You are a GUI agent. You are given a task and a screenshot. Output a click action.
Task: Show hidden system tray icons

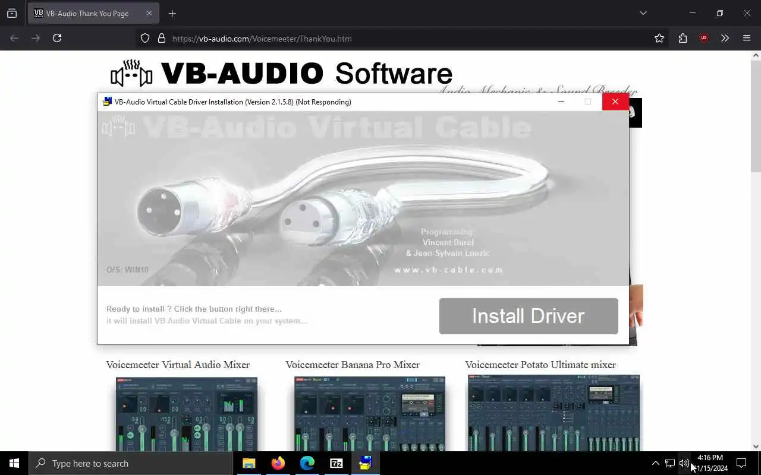[x=655, y=463]
